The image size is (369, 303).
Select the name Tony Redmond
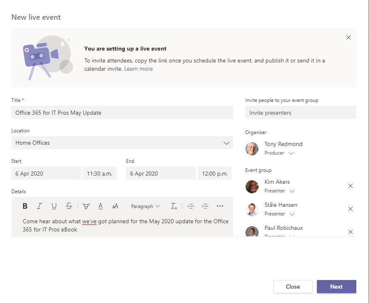[x=283, y=144]
